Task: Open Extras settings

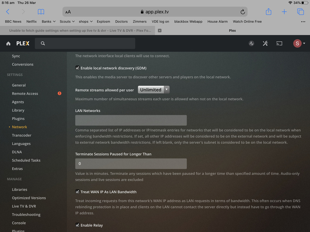Action: pos(17,169)
